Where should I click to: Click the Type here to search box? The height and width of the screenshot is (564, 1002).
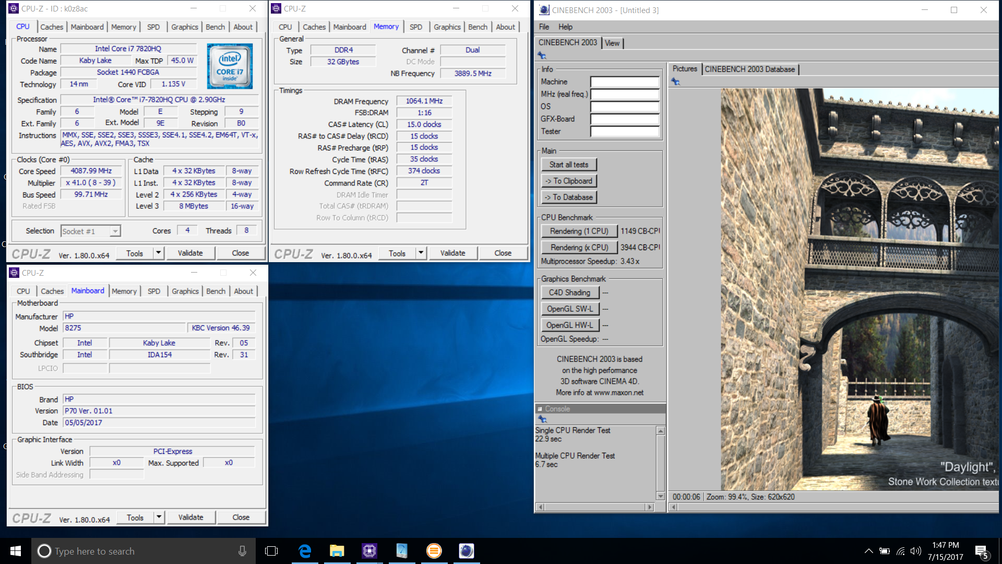pyautogui.click(x=144, y=551)
